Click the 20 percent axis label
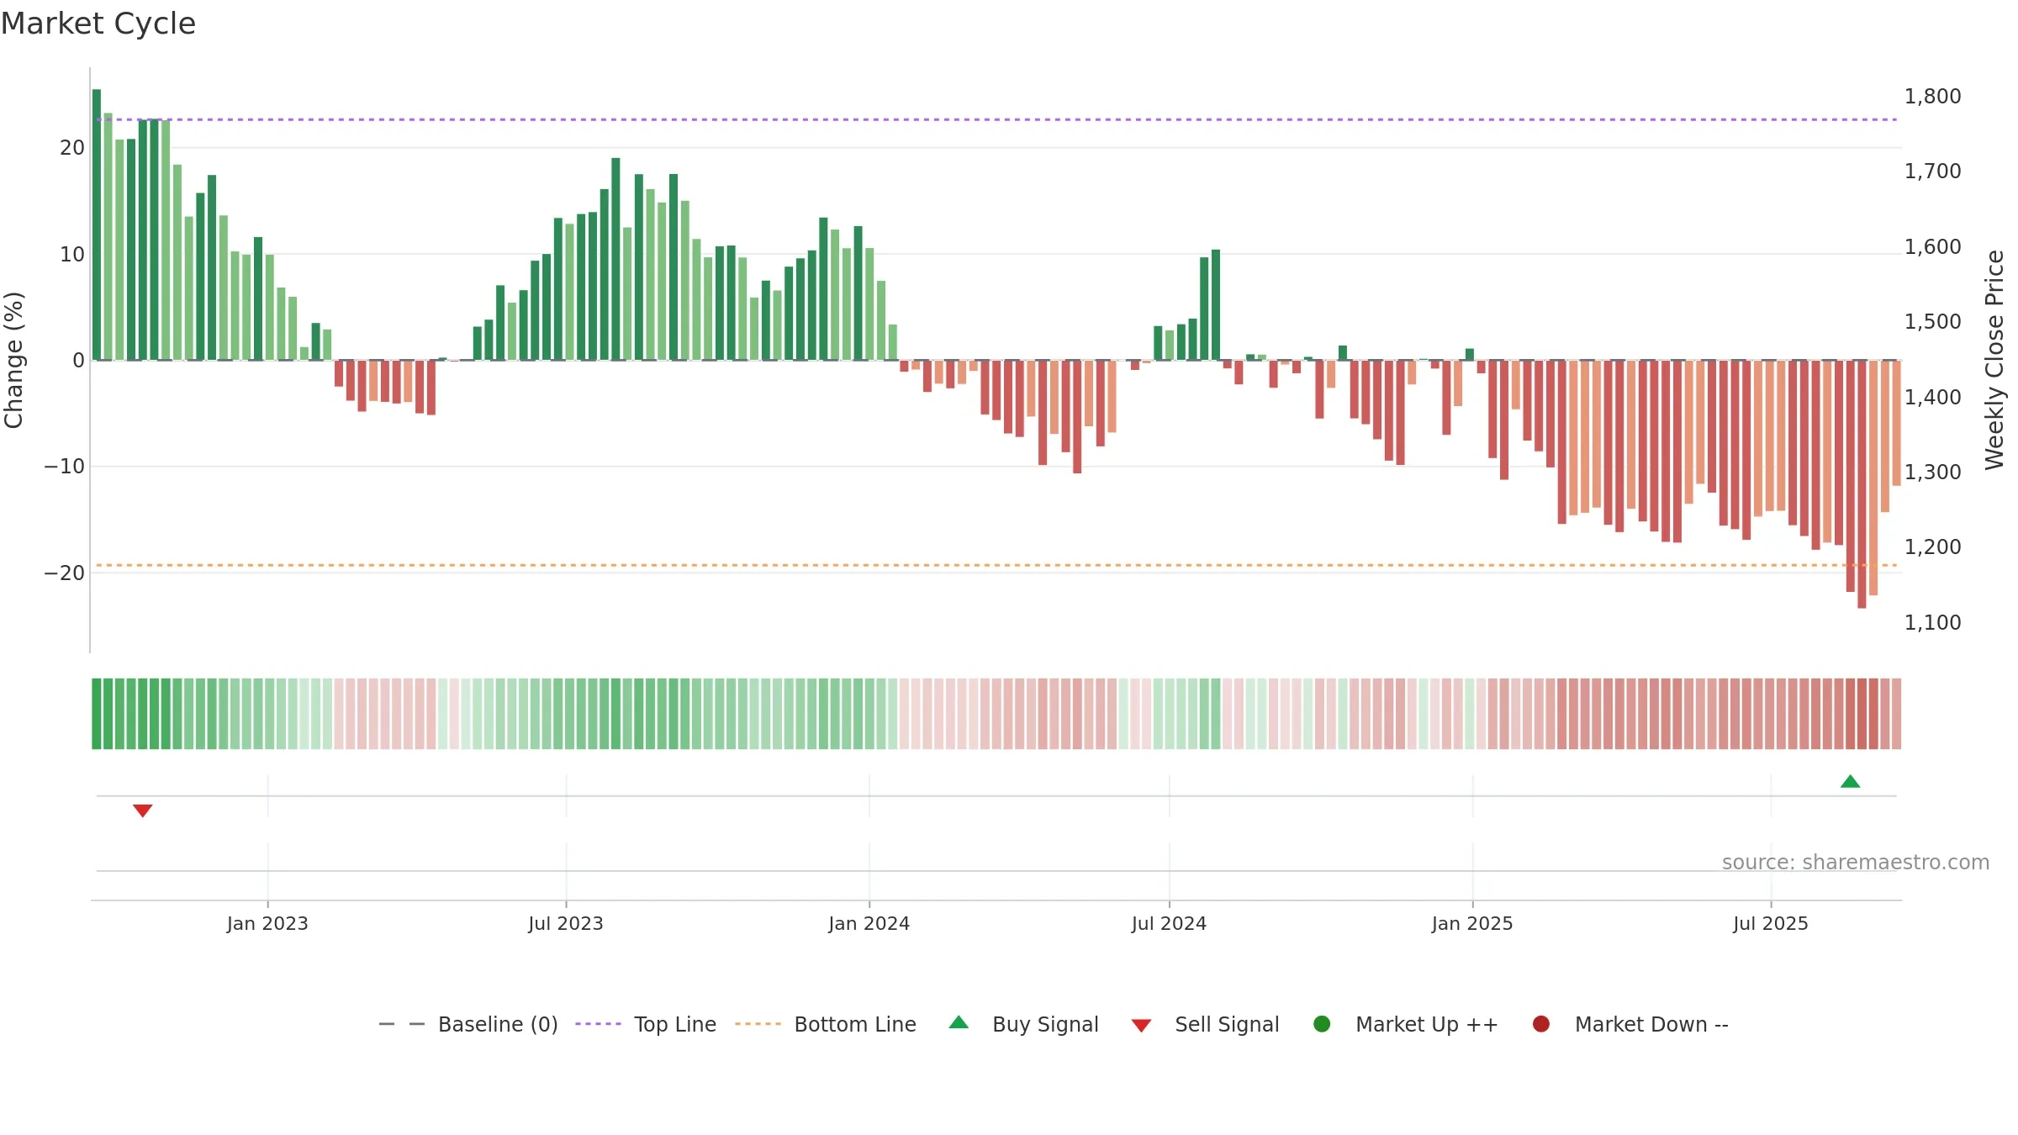Image resolution: width=2018 pixels, height=1135 pixels. [x=72, y=148]
